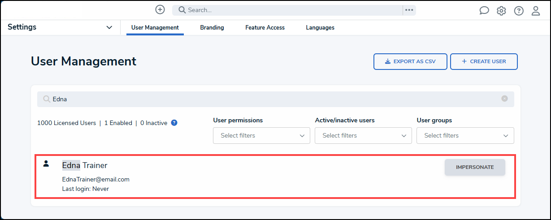Click the person icon beside Edna Trainer

pyautogui.click(x=46, y=164)
